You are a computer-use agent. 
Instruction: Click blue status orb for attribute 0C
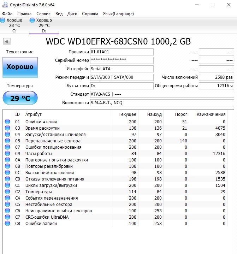(x=7, y=172)
